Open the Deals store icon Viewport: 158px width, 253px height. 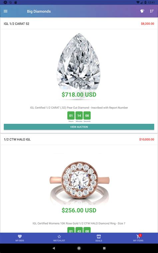(x=99, y=236)
